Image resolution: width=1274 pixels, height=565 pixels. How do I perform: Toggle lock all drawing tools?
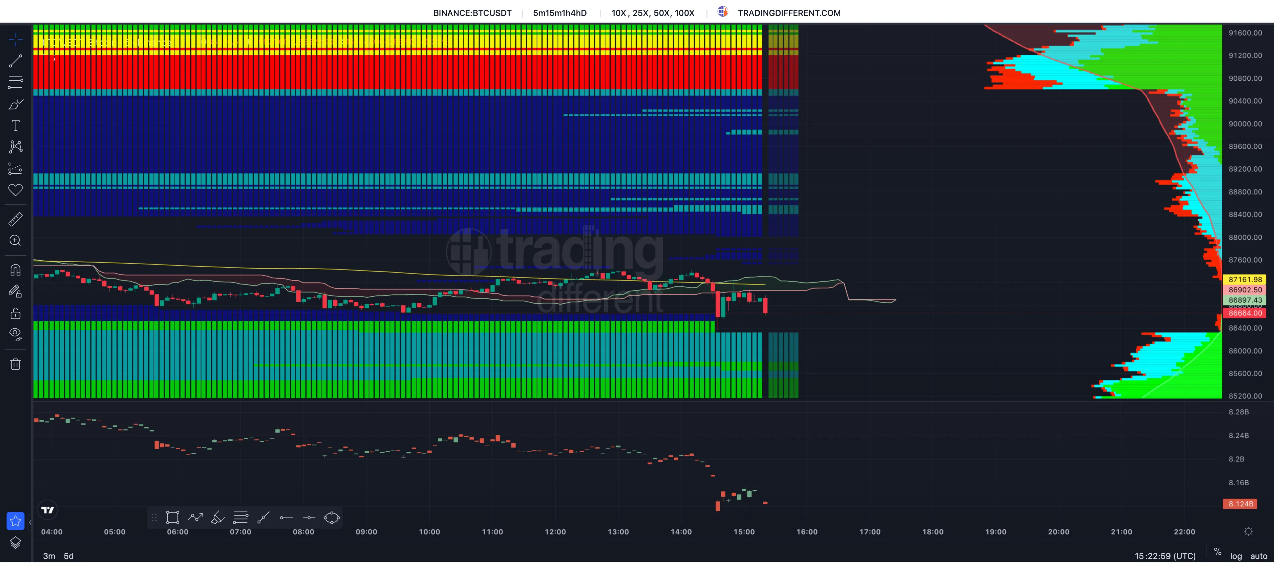15,313
